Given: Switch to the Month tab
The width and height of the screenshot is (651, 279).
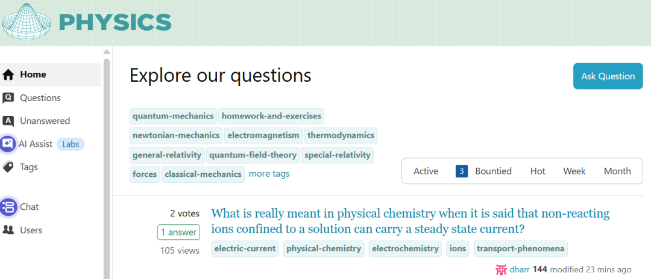Looking at the screenshot, I should [x=617, y=171].
